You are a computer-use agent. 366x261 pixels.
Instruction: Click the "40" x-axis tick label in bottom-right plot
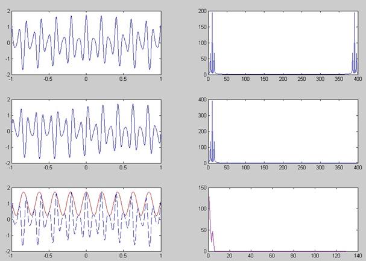251,256
